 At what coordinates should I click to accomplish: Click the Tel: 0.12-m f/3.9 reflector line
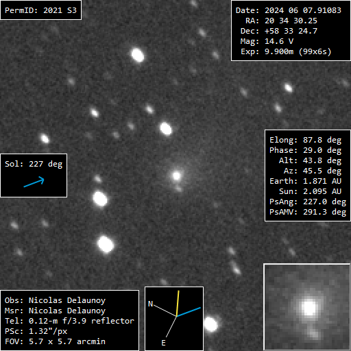pos(69,321)
